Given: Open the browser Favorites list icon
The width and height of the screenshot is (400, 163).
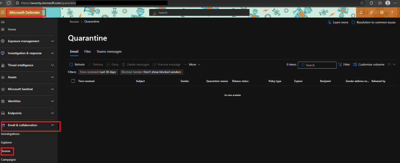Looking at the screenshot, I should (380, 3).
